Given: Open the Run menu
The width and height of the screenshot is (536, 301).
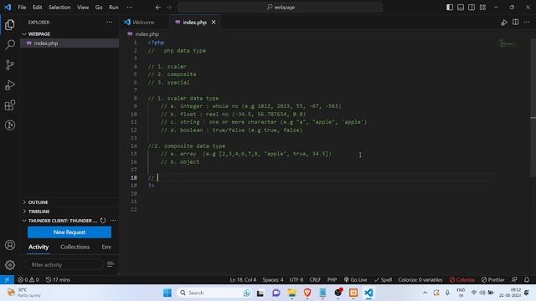Looking at the screenshot, I should (x=114, y=8).
